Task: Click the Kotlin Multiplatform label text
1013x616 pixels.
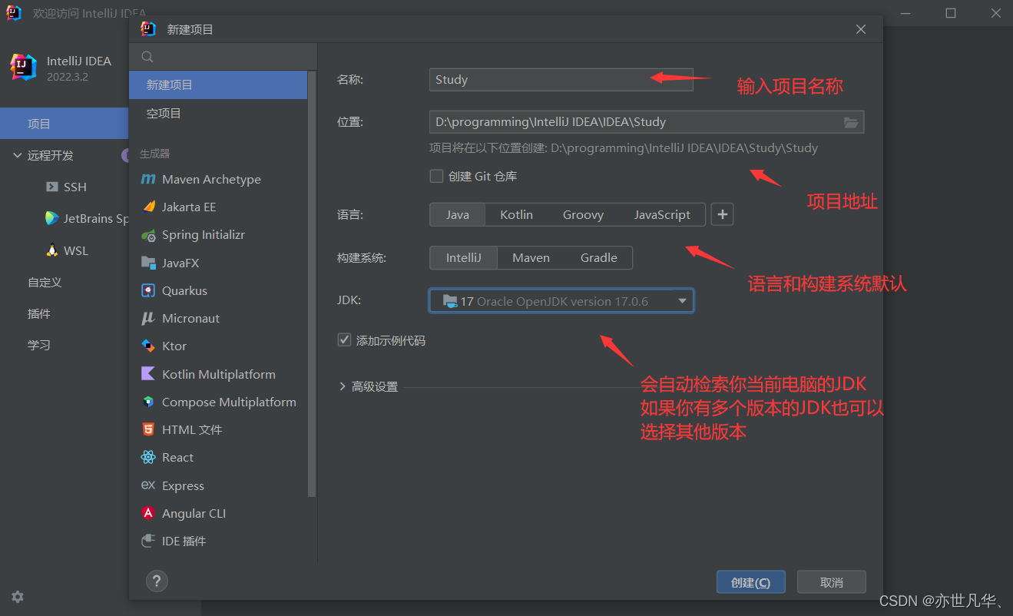Action: click(219, 374)
